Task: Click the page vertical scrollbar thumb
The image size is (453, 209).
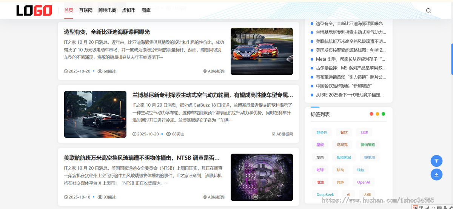Action: click(x=451, y=60)
